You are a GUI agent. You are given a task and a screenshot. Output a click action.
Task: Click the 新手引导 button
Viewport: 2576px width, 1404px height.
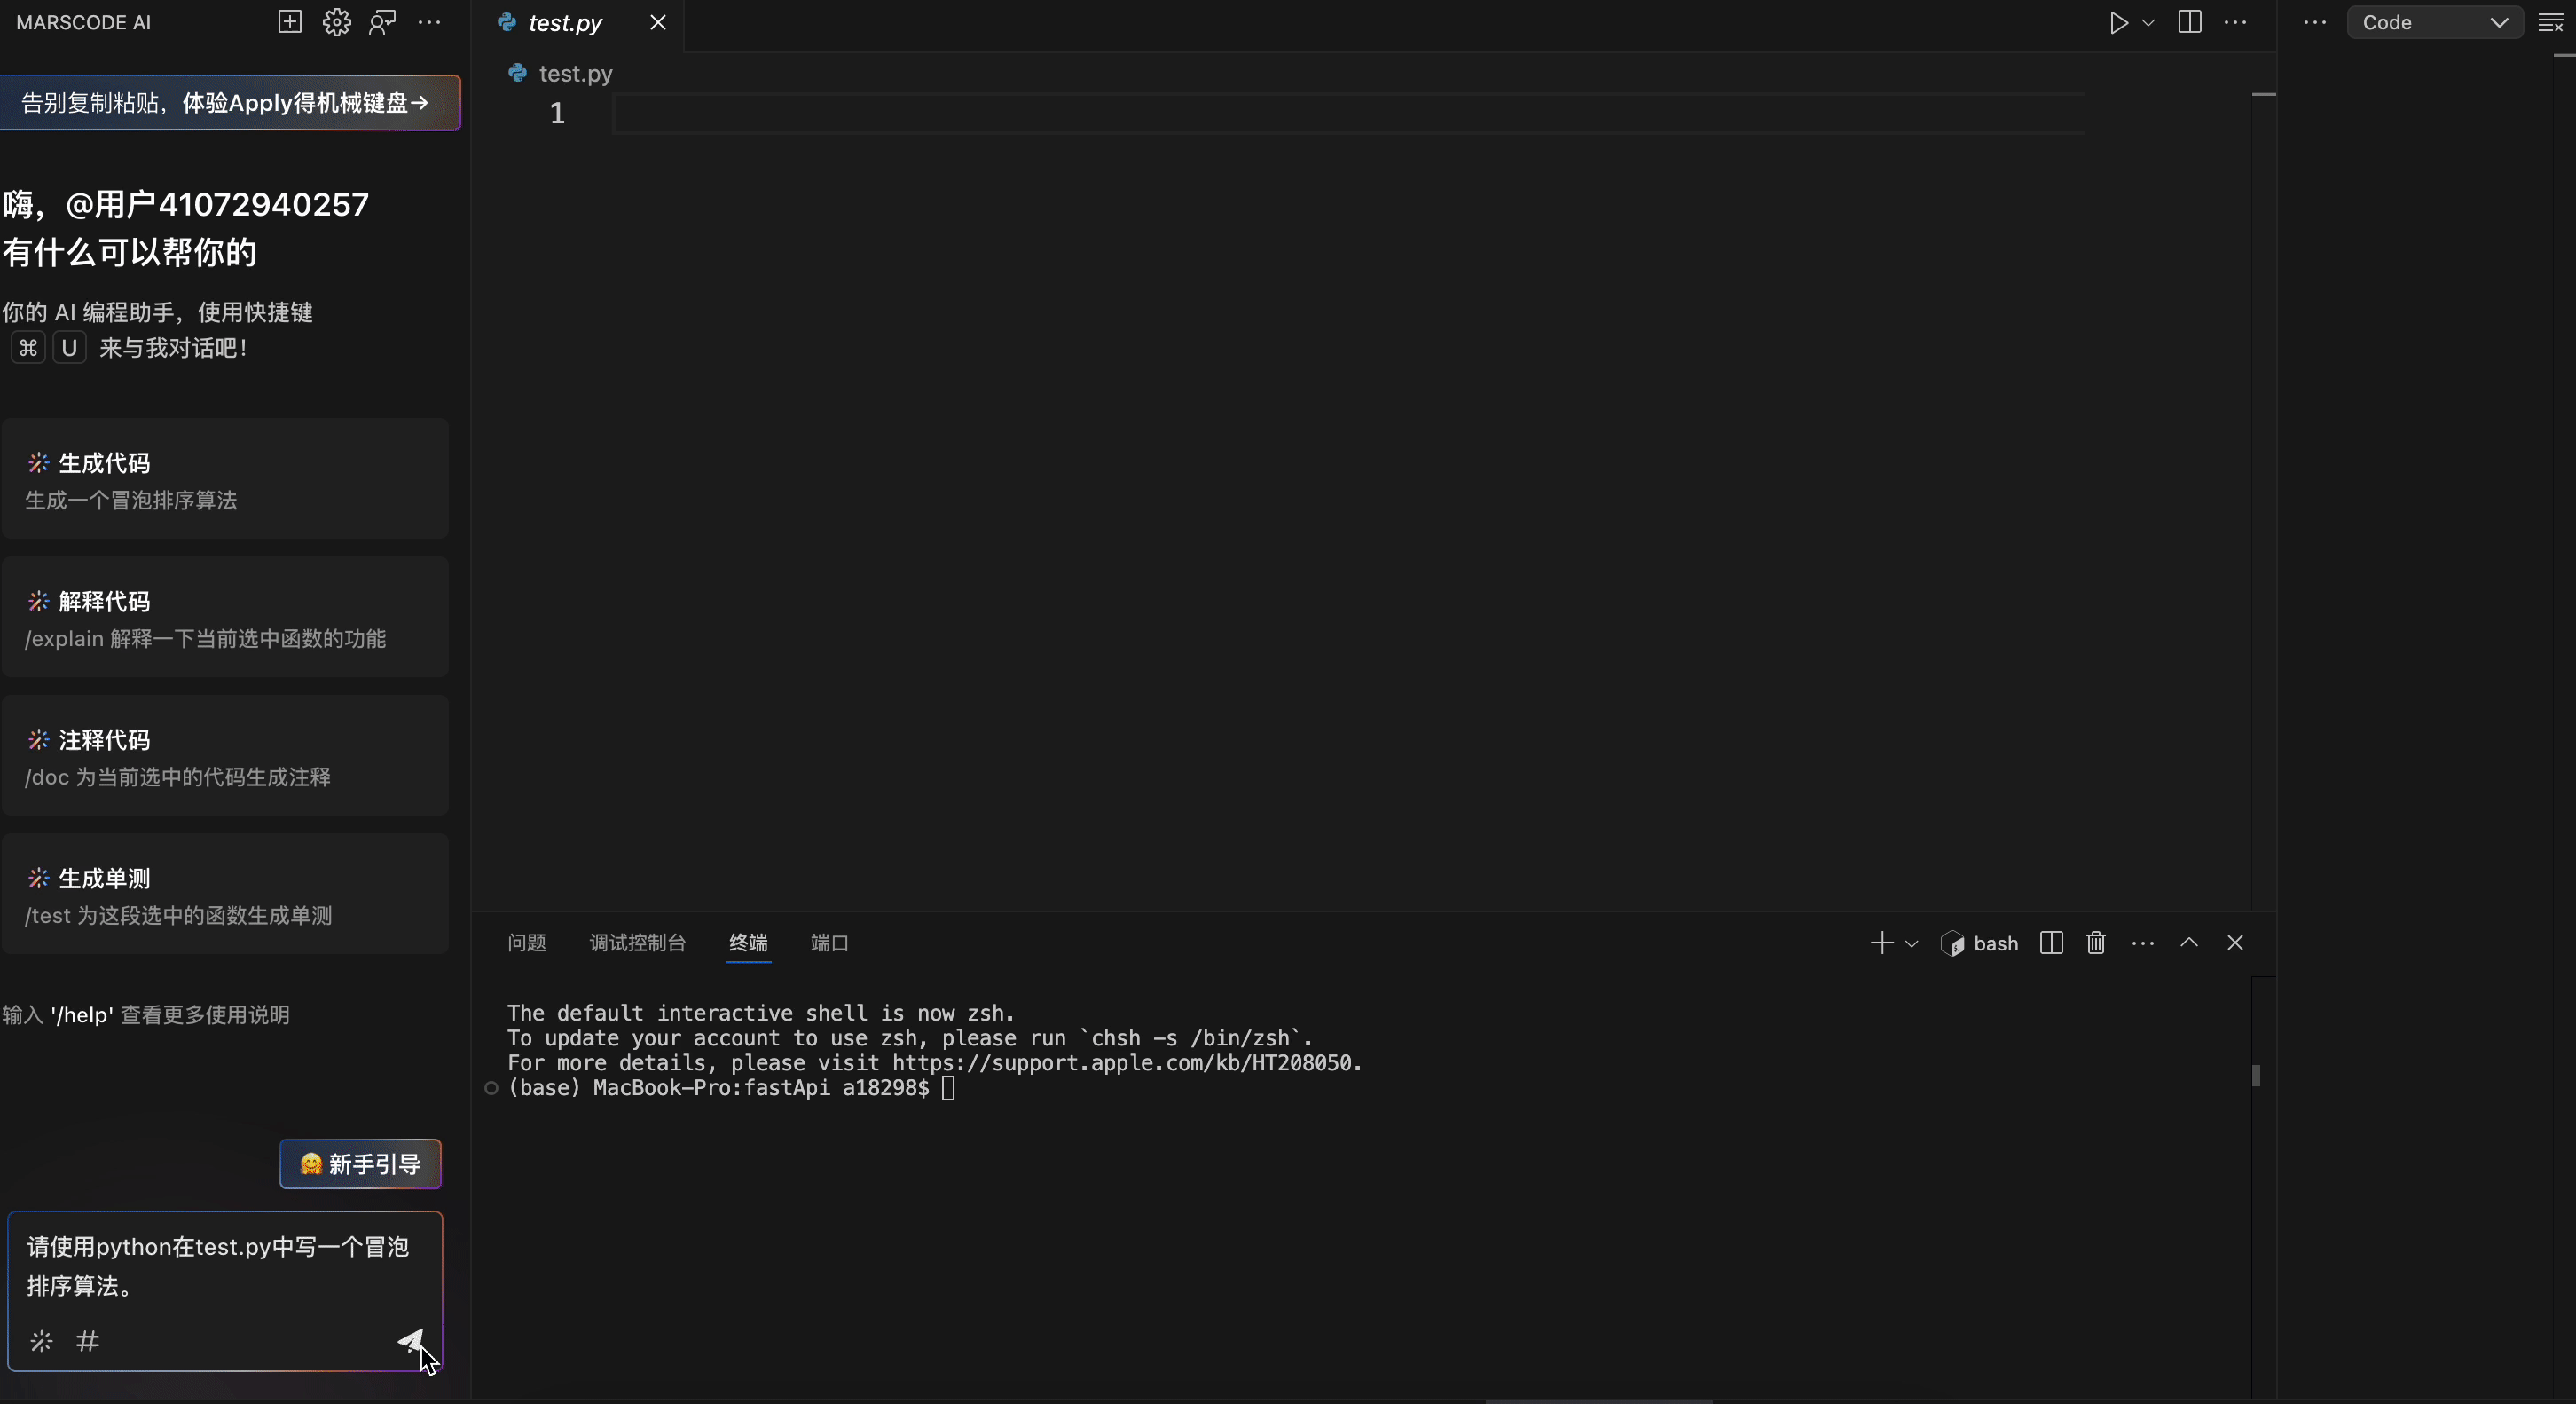pos(360,1163)
